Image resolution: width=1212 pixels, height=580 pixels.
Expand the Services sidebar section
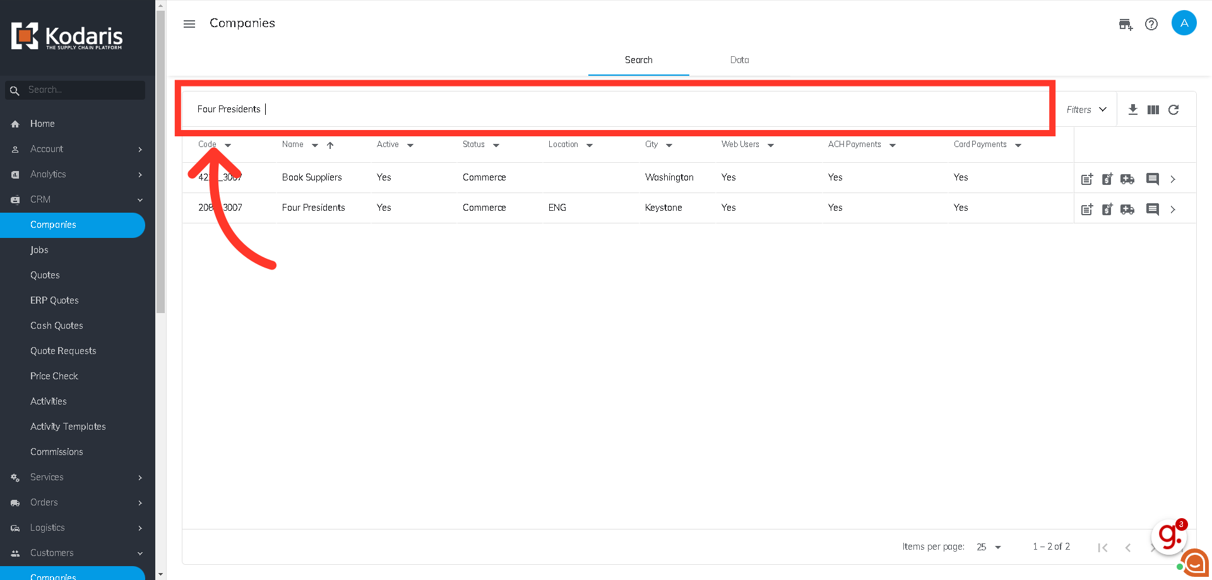coord(78,477)
